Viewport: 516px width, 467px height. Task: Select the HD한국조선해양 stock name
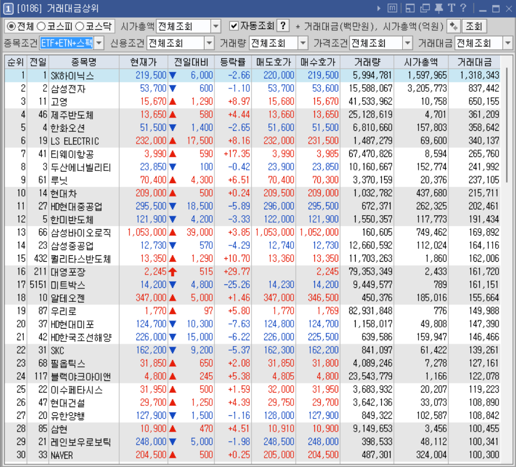pos(81,337)
